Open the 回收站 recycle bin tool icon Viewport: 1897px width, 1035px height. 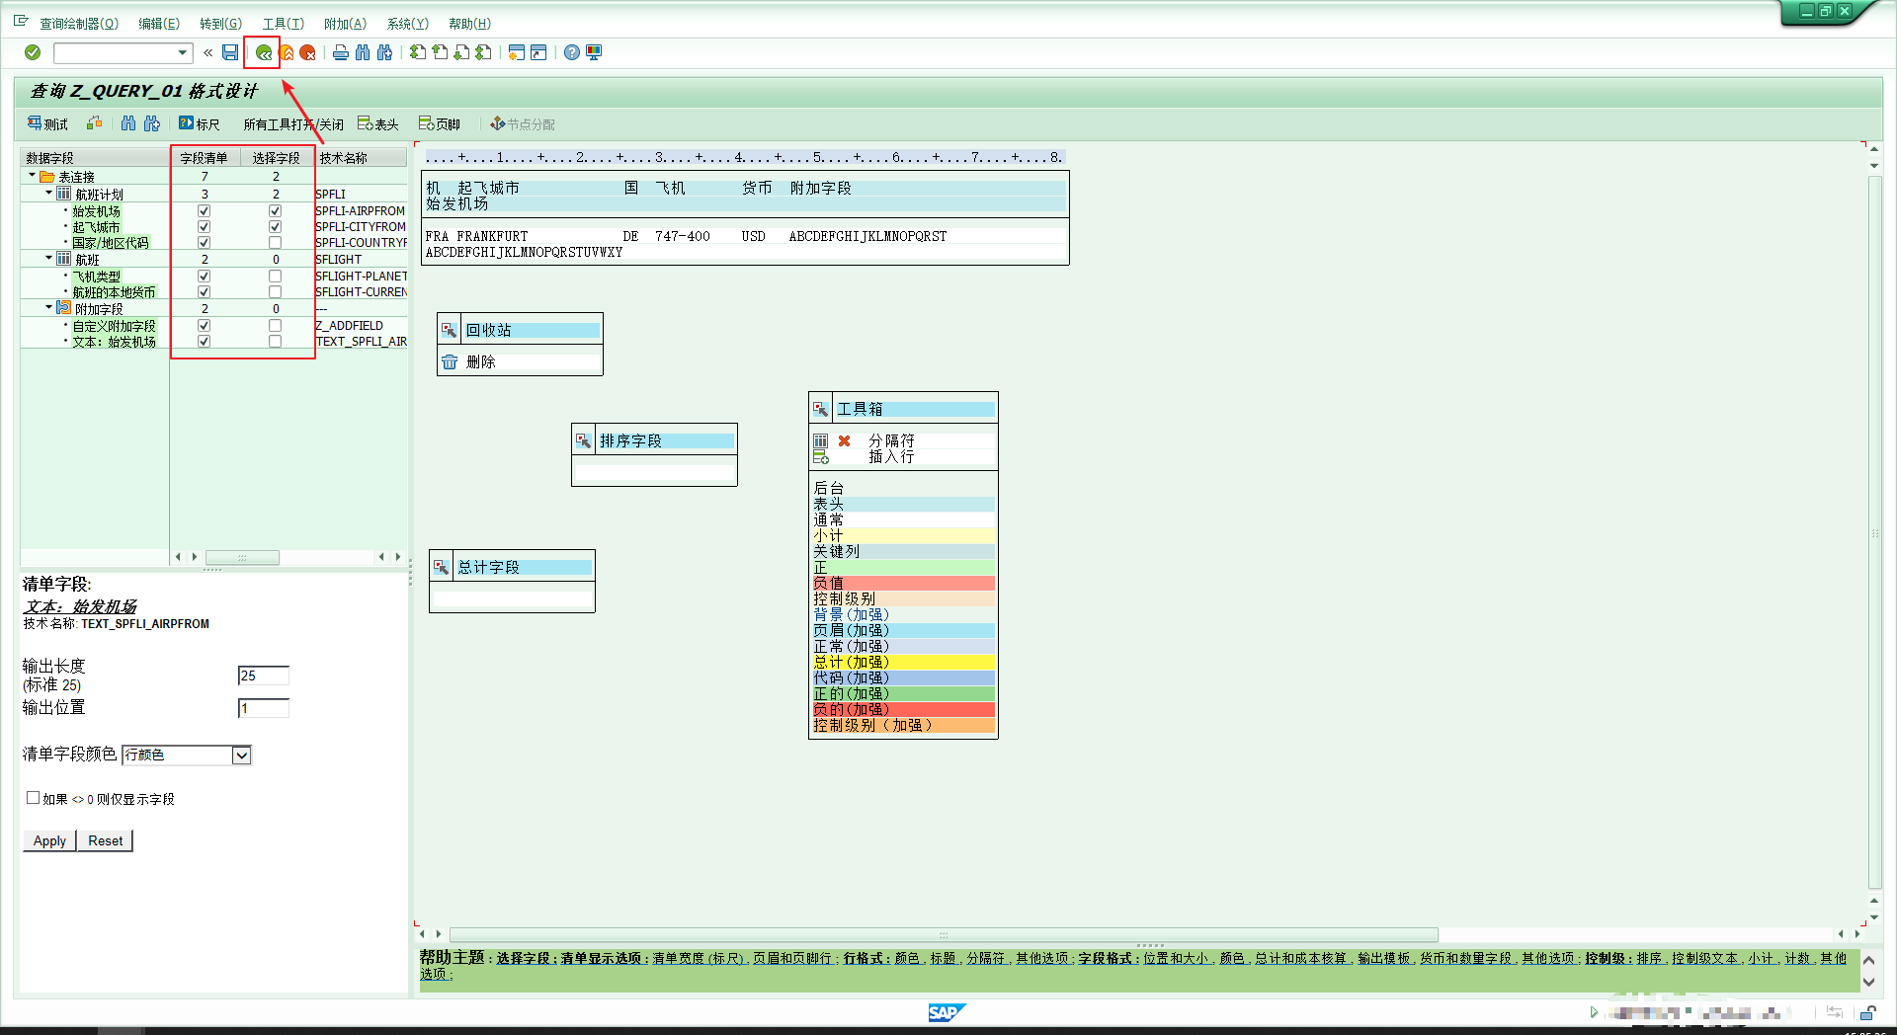click(450, 330)
